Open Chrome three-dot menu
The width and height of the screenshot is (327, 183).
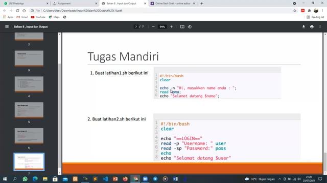[x=322, y=11]
